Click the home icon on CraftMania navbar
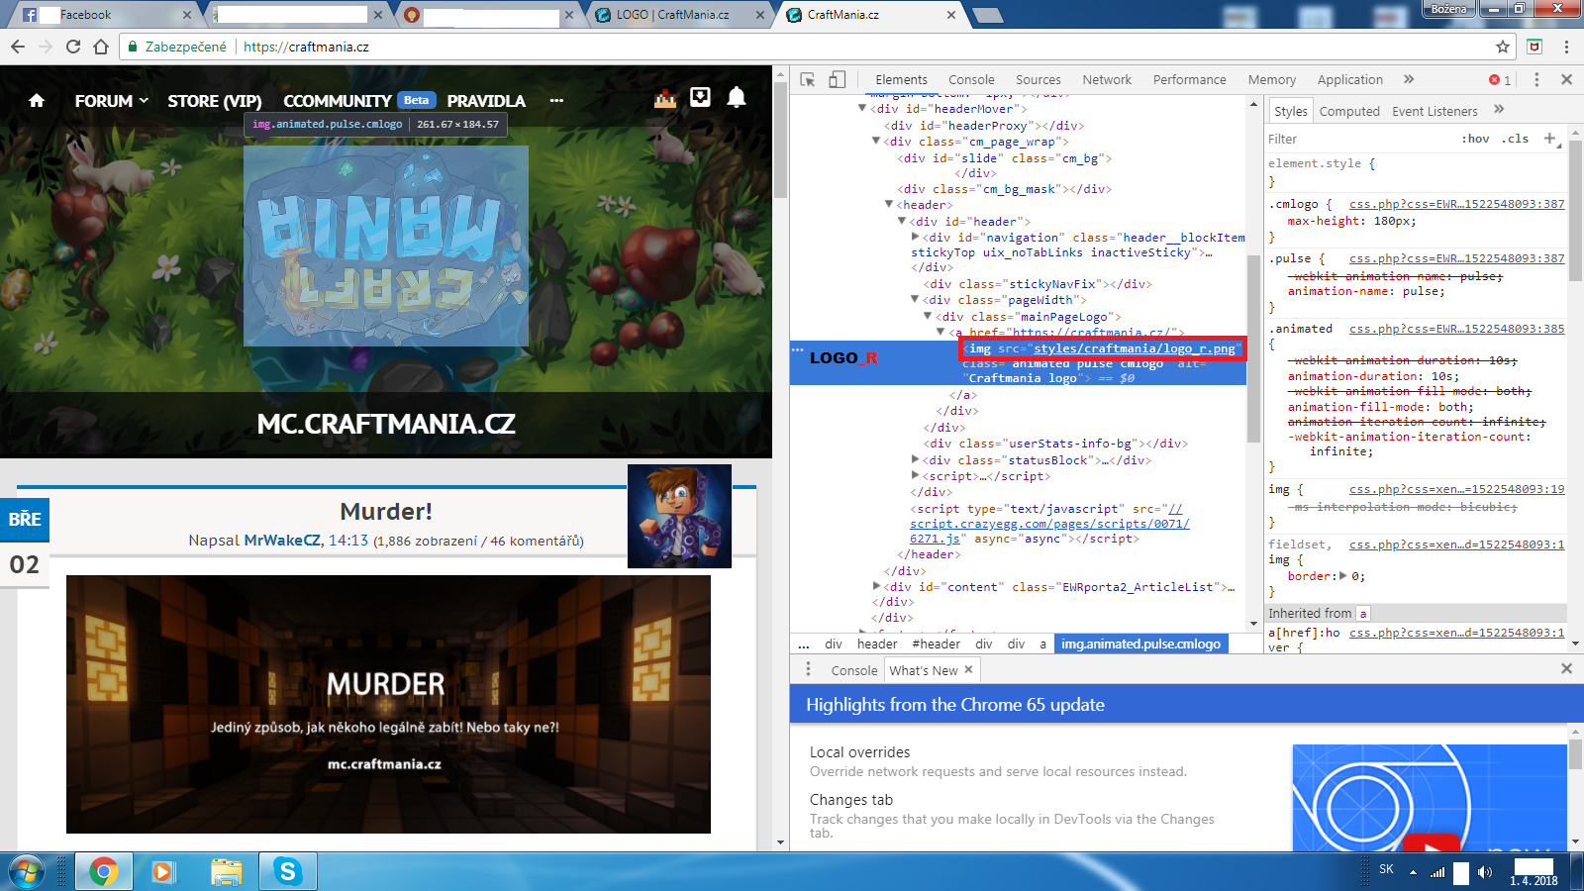The image size is (1584, 891). click(x=37, y=100)
